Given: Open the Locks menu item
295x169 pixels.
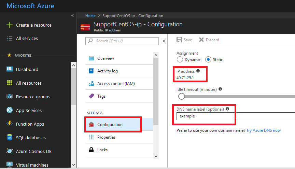Looking at the screenshot, I should (119, 150).
